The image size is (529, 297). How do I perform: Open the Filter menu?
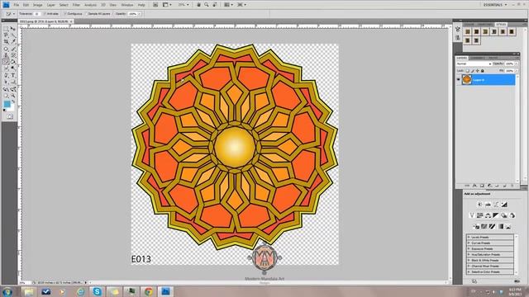[x=76, y=5]
